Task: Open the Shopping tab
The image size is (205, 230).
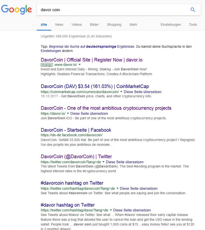Action: pyautogui.click(x=114, y=25)
